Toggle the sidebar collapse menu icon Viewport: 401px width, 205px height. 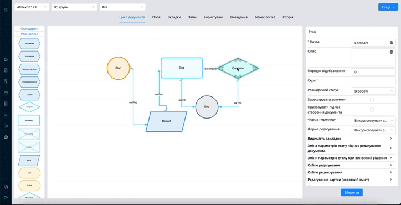[6, 9]
